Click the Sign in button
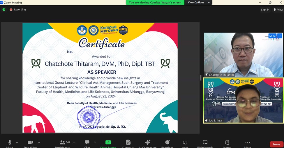The image size is (284, 148). tap(265, 10)
